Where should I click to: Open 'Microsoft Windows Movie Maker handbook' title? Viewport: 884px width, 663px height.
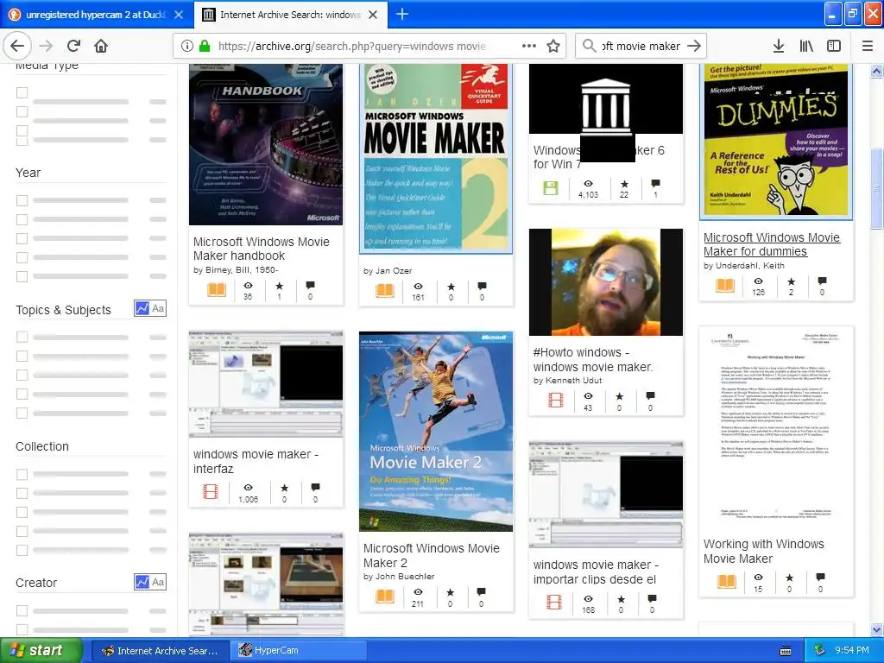point(261,249)
